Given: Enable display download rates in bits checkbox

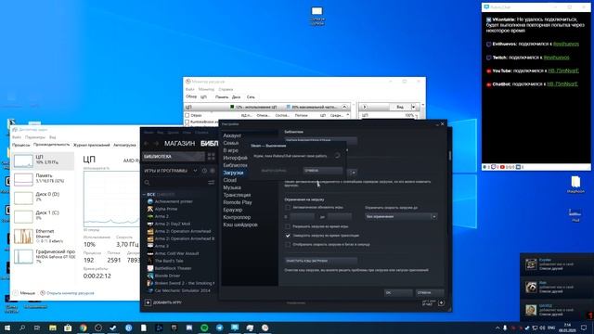Looking at the screenshot, I should (288, 245).
